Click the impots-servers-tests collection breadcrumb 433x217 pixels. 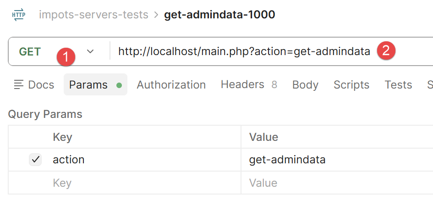93,15
